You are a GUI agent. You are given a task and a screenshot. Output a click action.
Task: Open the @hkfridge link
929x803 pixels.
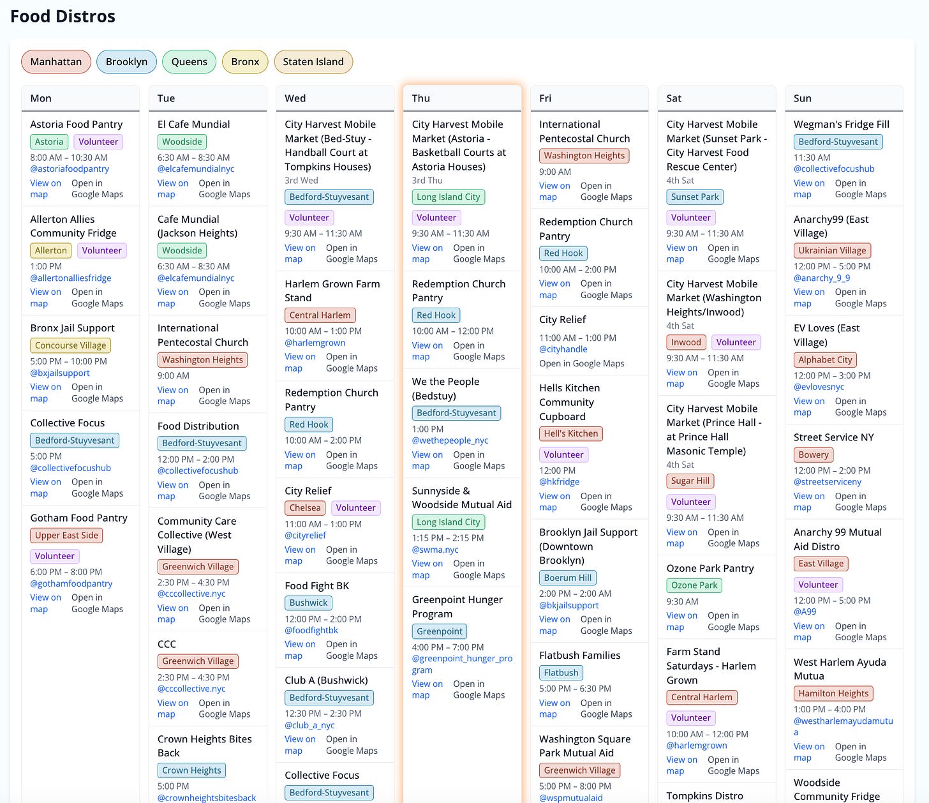coord(559,483)
